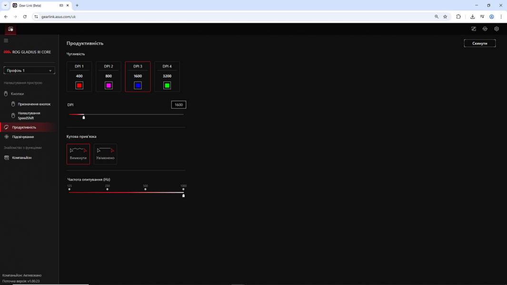Select the Вимкнути angle snapping option
507x285 pixels.
pyautogui.click(x=78, y=154)
